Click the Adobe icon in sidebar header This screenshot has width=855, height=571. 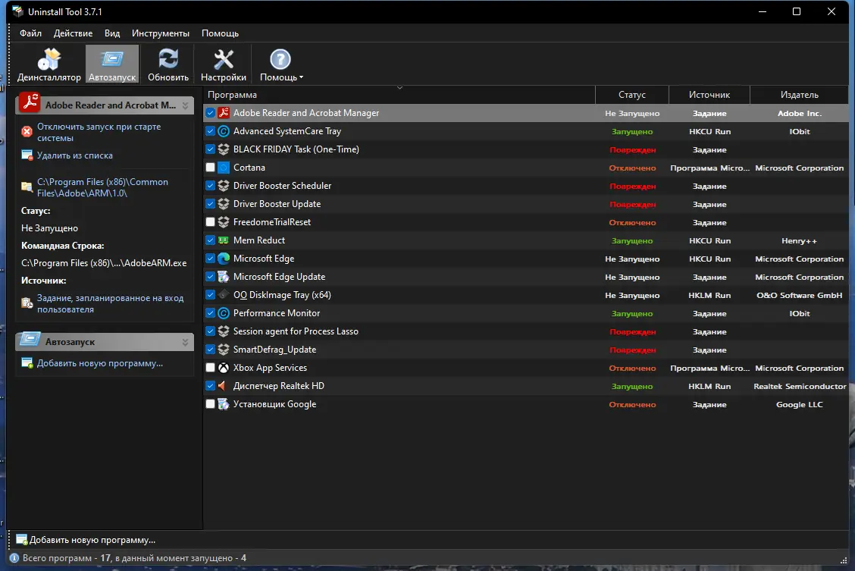click(x=30, y=102)
